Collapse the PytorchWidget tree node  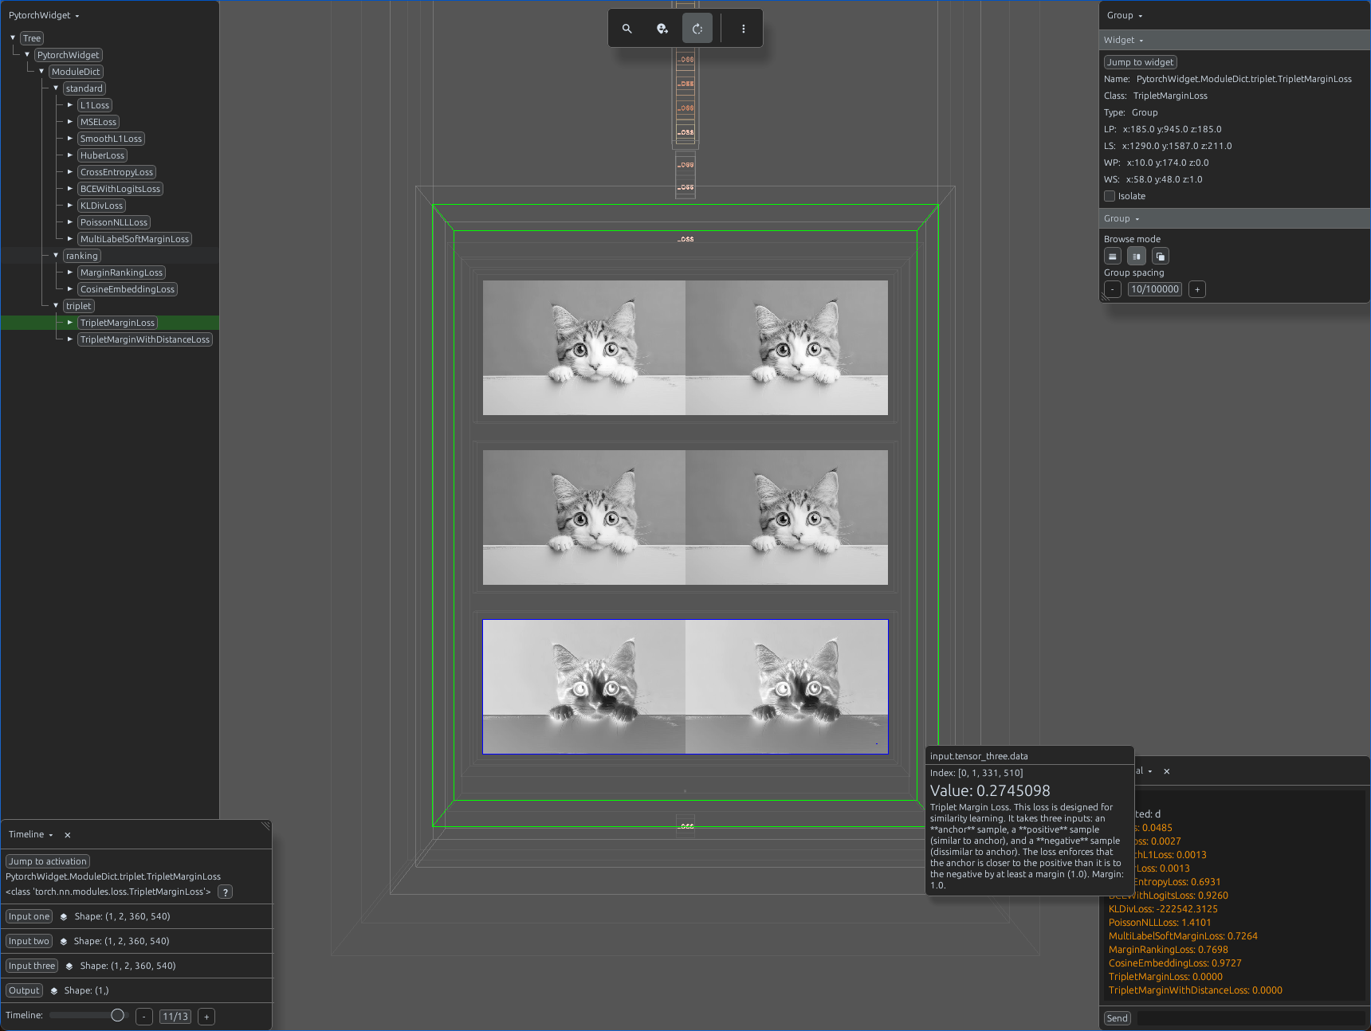tap(27, 54)
